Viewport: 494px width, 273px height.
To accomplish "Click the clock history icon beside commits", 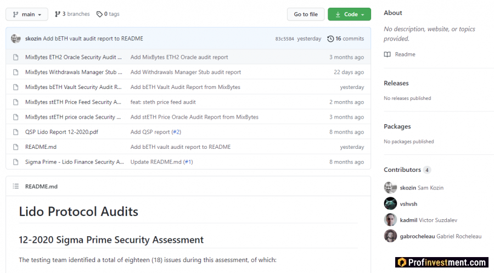I will 330,38.
